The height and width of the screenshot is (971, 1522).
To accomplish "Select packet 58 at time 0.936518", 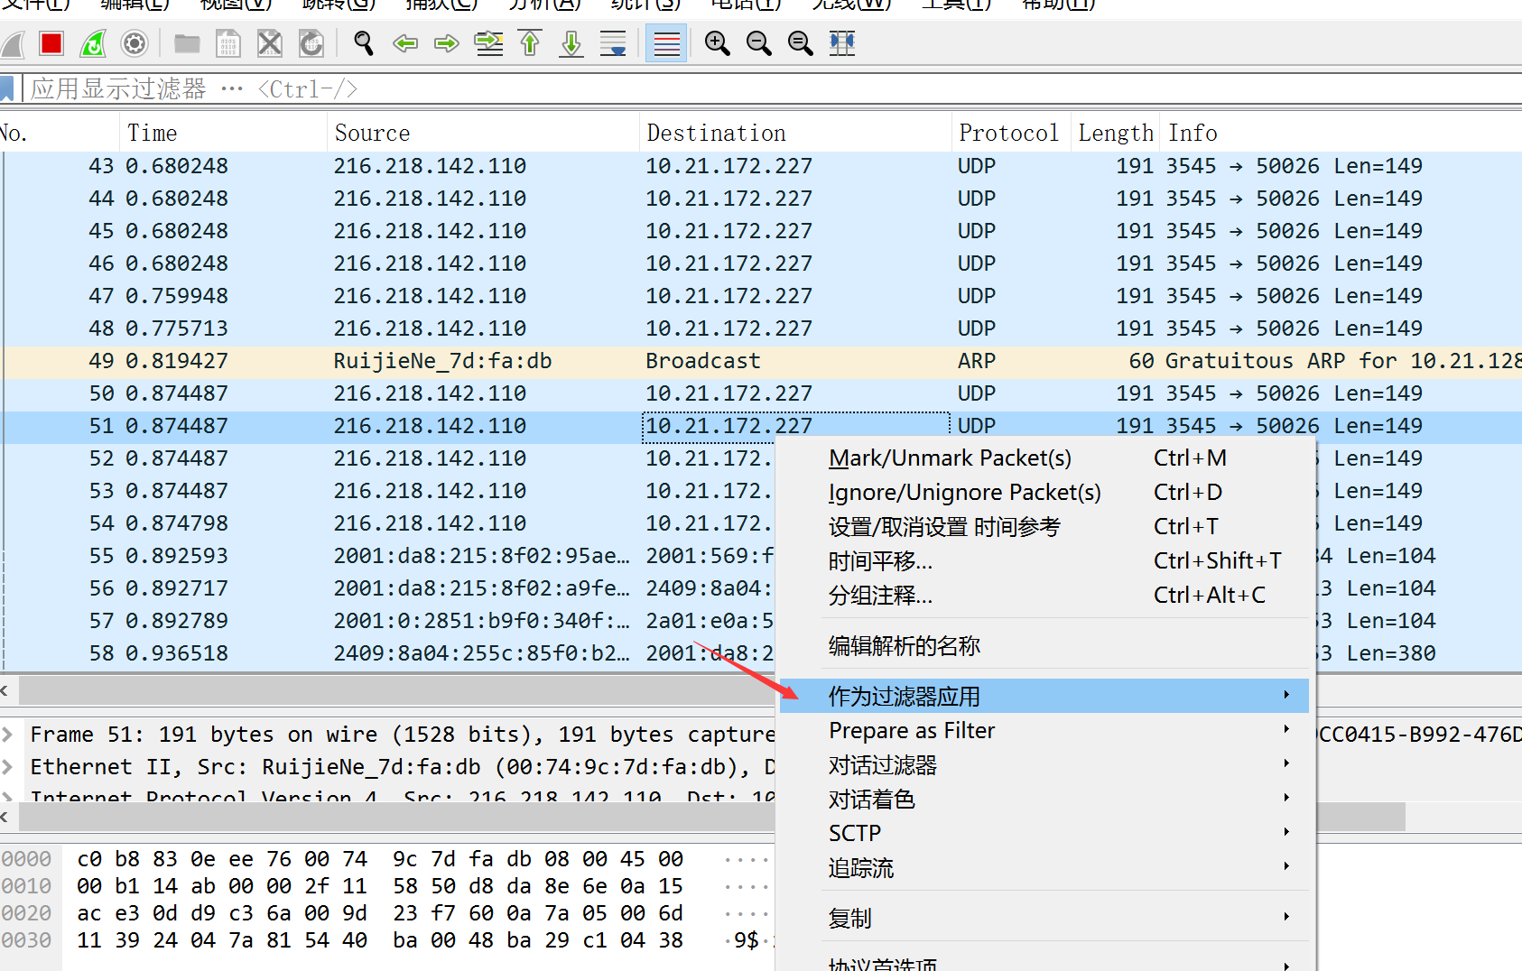I will 388,653.
